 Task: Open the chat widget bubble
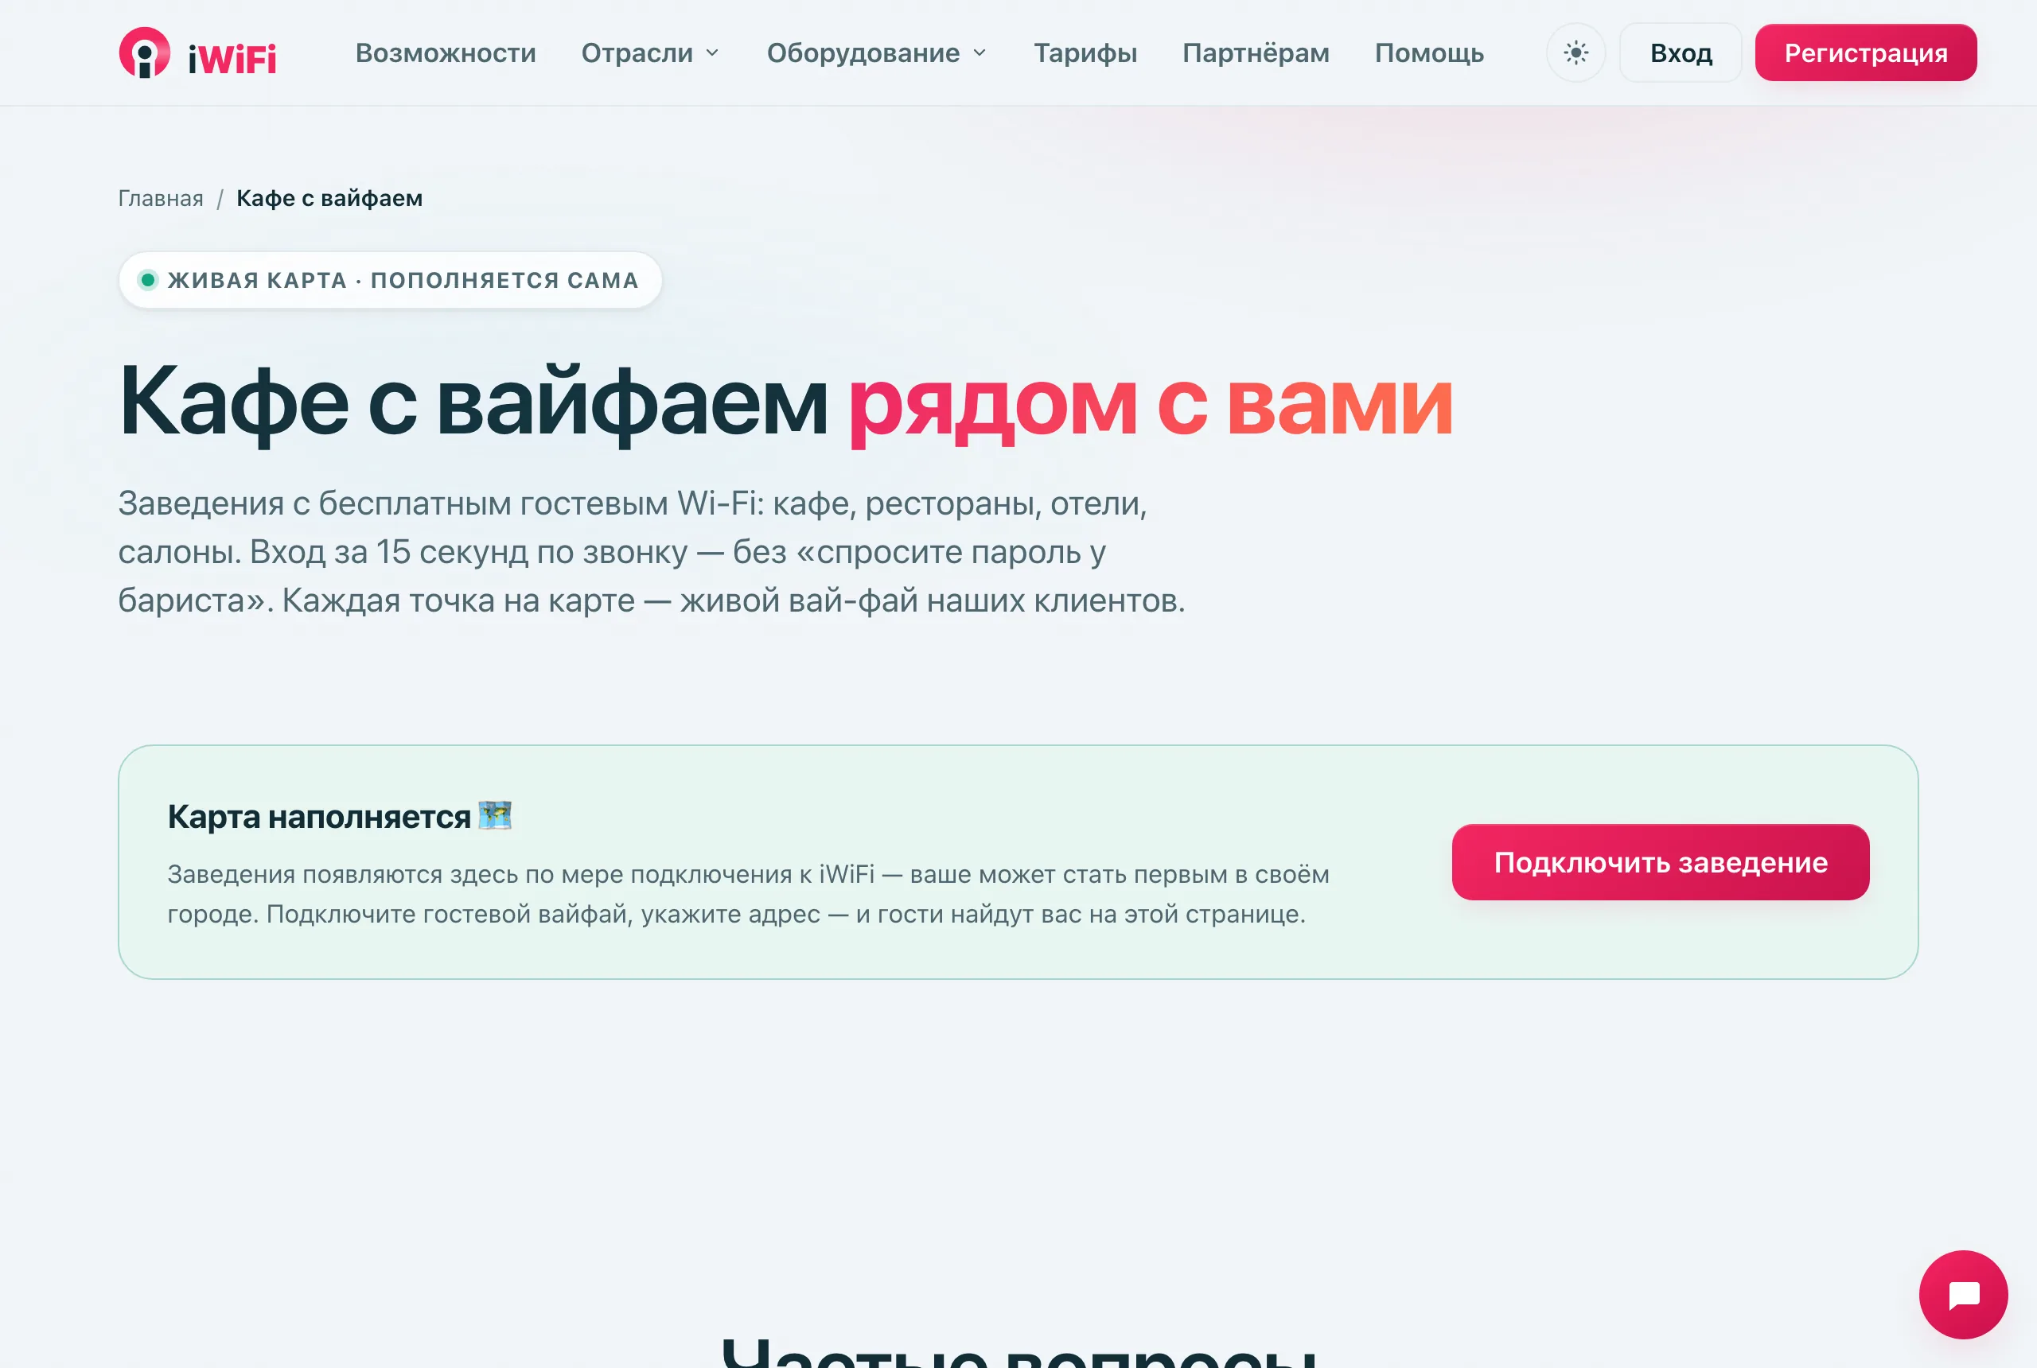(x=1963, y=1295)
